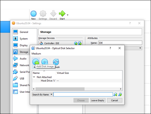Click the Create disk image icon

click(45, 62)
